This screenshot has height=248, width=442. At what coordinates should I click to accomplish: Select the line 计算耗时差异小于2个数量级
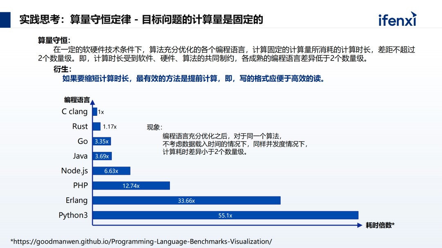pyautogui.click(x=205, y=152)
